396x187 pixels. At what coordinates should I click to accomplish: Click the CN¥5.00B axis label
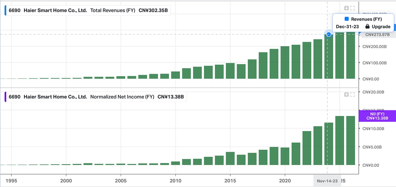pos(372,147)
